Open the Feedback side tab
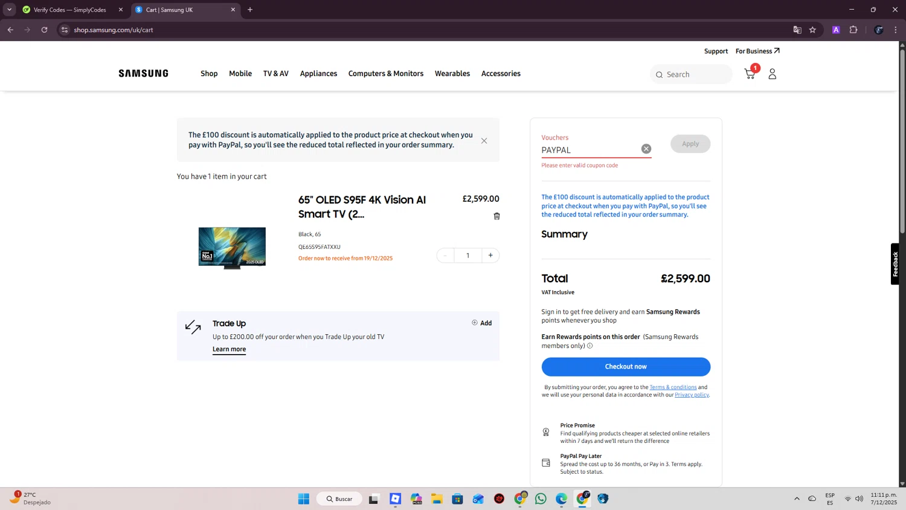 click(895, 264)
